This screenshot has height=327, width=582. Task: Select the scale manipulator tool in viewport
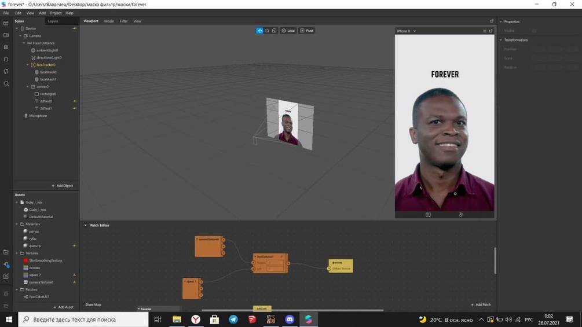(274, 31)
